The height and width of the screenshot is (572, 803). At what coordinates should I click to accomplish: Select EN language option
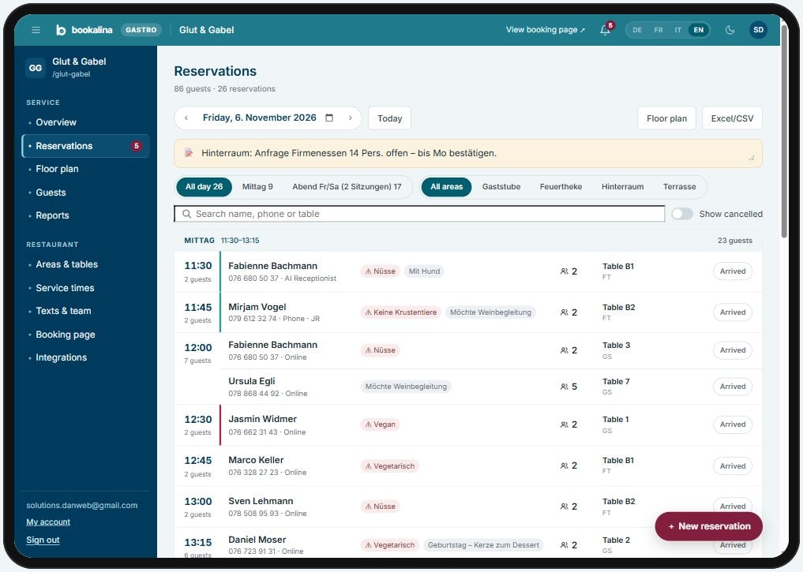(699, 30)
